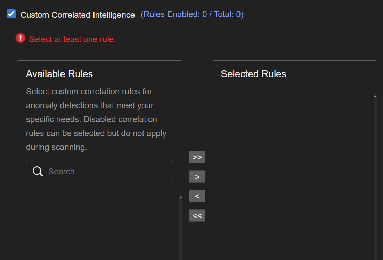Click the red error exclamation icon
The width and height of the screenshot is (383, 260).
(21, 38)
